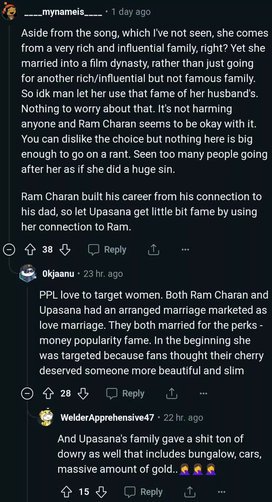
Task: Downvote the comment with 38 votes
Action: pyautogui.click(x=65, y=250)
